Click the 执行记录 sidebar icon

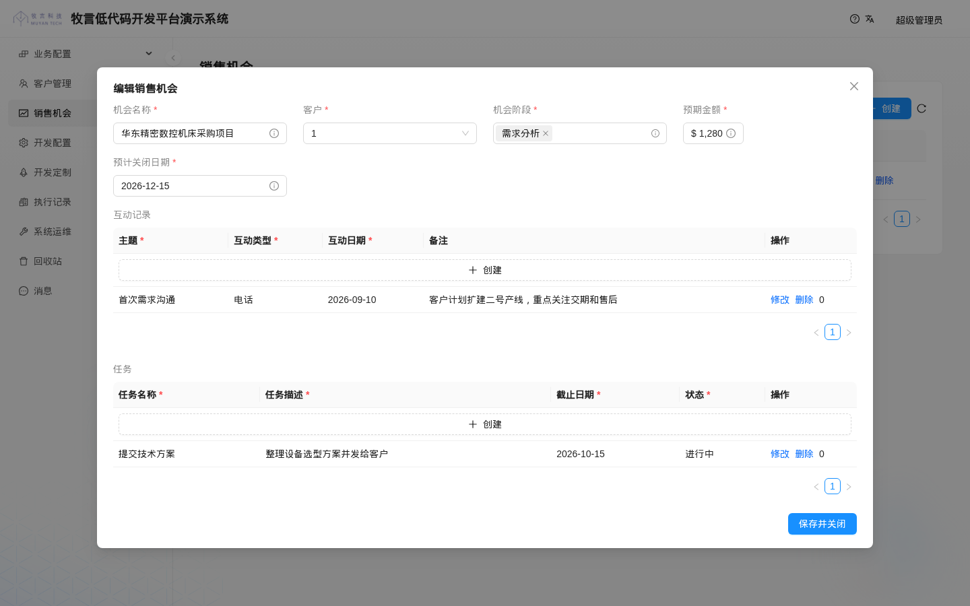[x=24, y=202]
